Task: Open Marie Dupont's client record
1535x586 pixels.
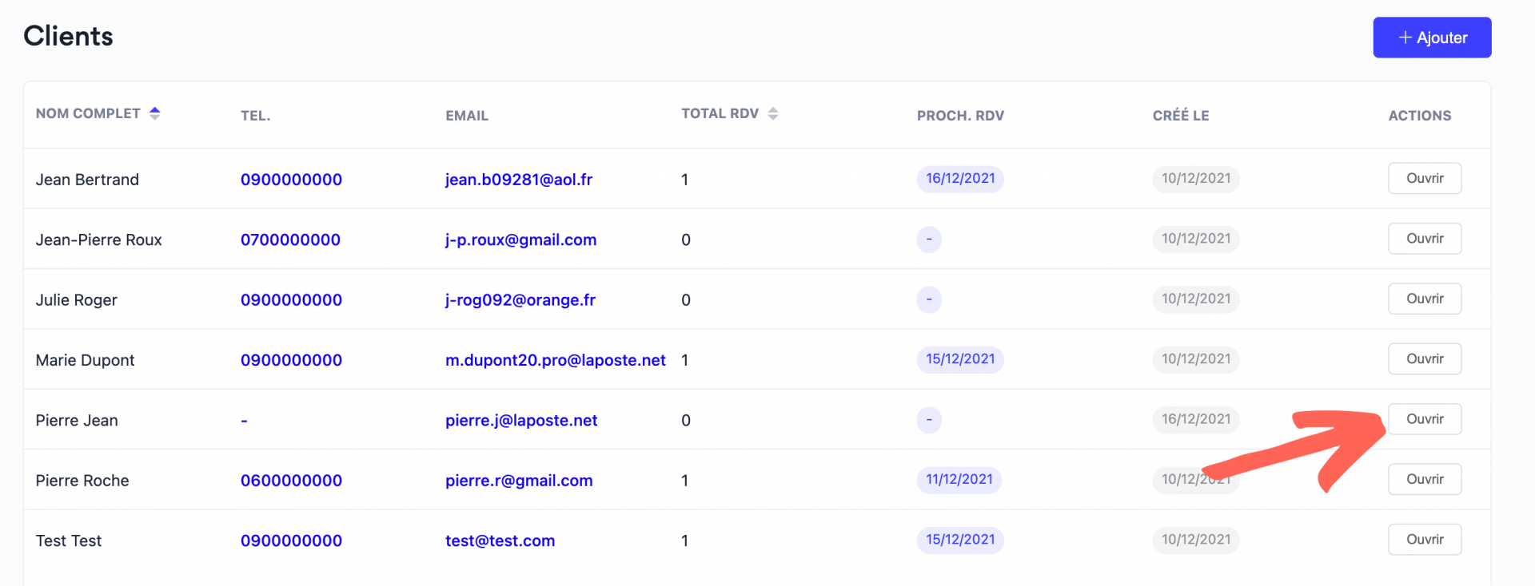Action: coord(1425,359)
